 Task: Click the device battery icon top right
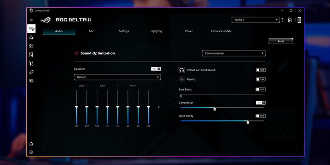(299, 20)
